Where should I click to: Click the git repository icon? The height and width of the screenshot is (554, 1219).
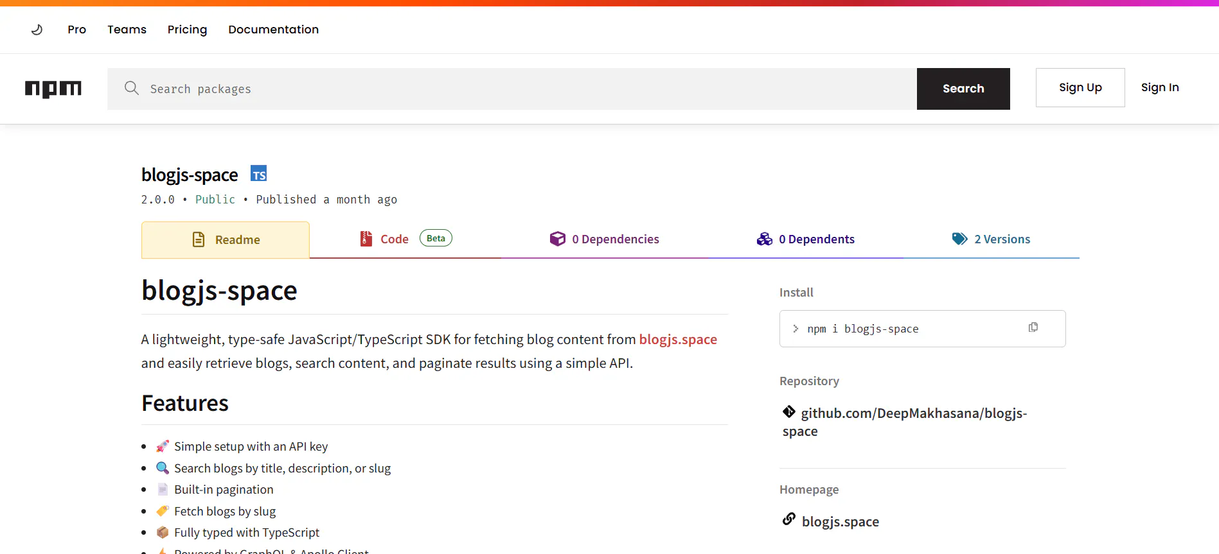pos(789,411)
